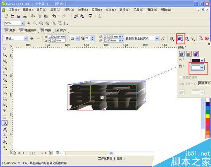Save the document with the floppy disk icon
This screenshot has height=167, width=211.
point(19,16)
